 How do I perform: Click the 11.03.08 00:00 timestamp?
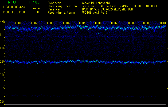[x=13, y=12]
